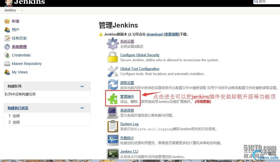
Task: Click the My Views people icon
Action: [7, 72]
